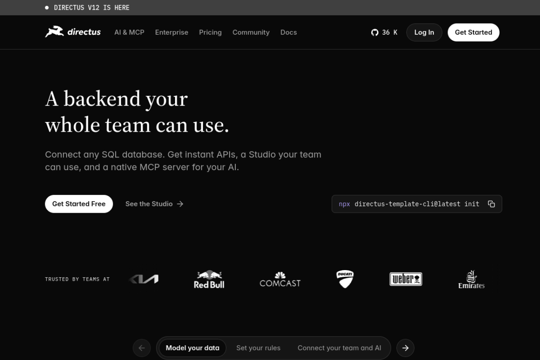Click the arrow beside See the Studio

point(180,204)
